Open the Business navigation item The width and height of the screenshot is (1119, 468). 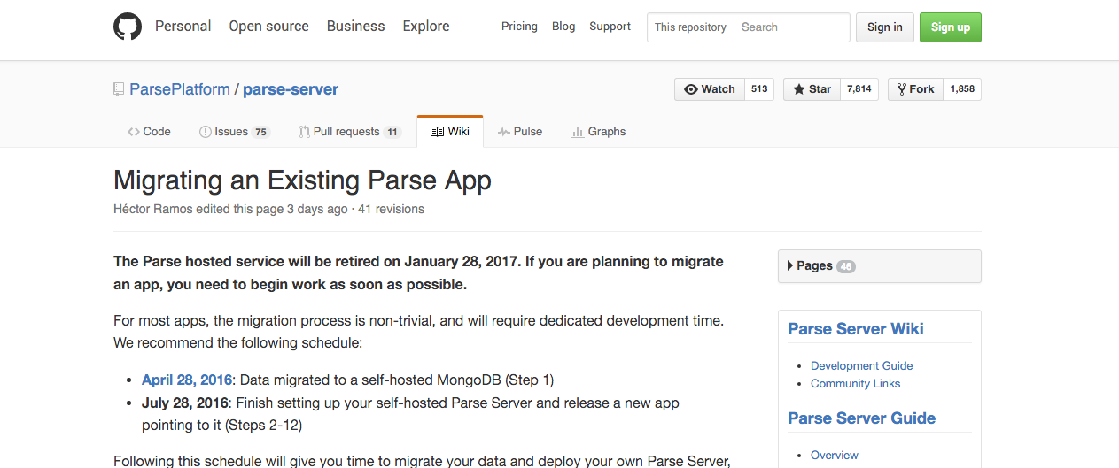tap(355, 27)
